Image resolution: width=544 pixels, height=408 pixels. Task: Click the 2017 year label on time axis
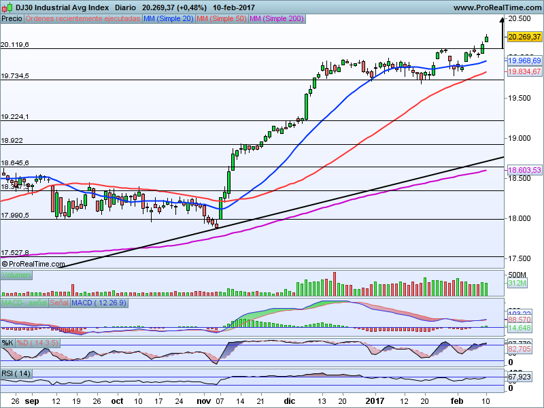tap(375, 401)
